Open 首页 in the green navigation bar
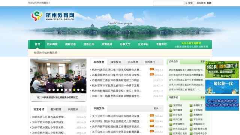240x135 pixels. [x=37, y=44]
